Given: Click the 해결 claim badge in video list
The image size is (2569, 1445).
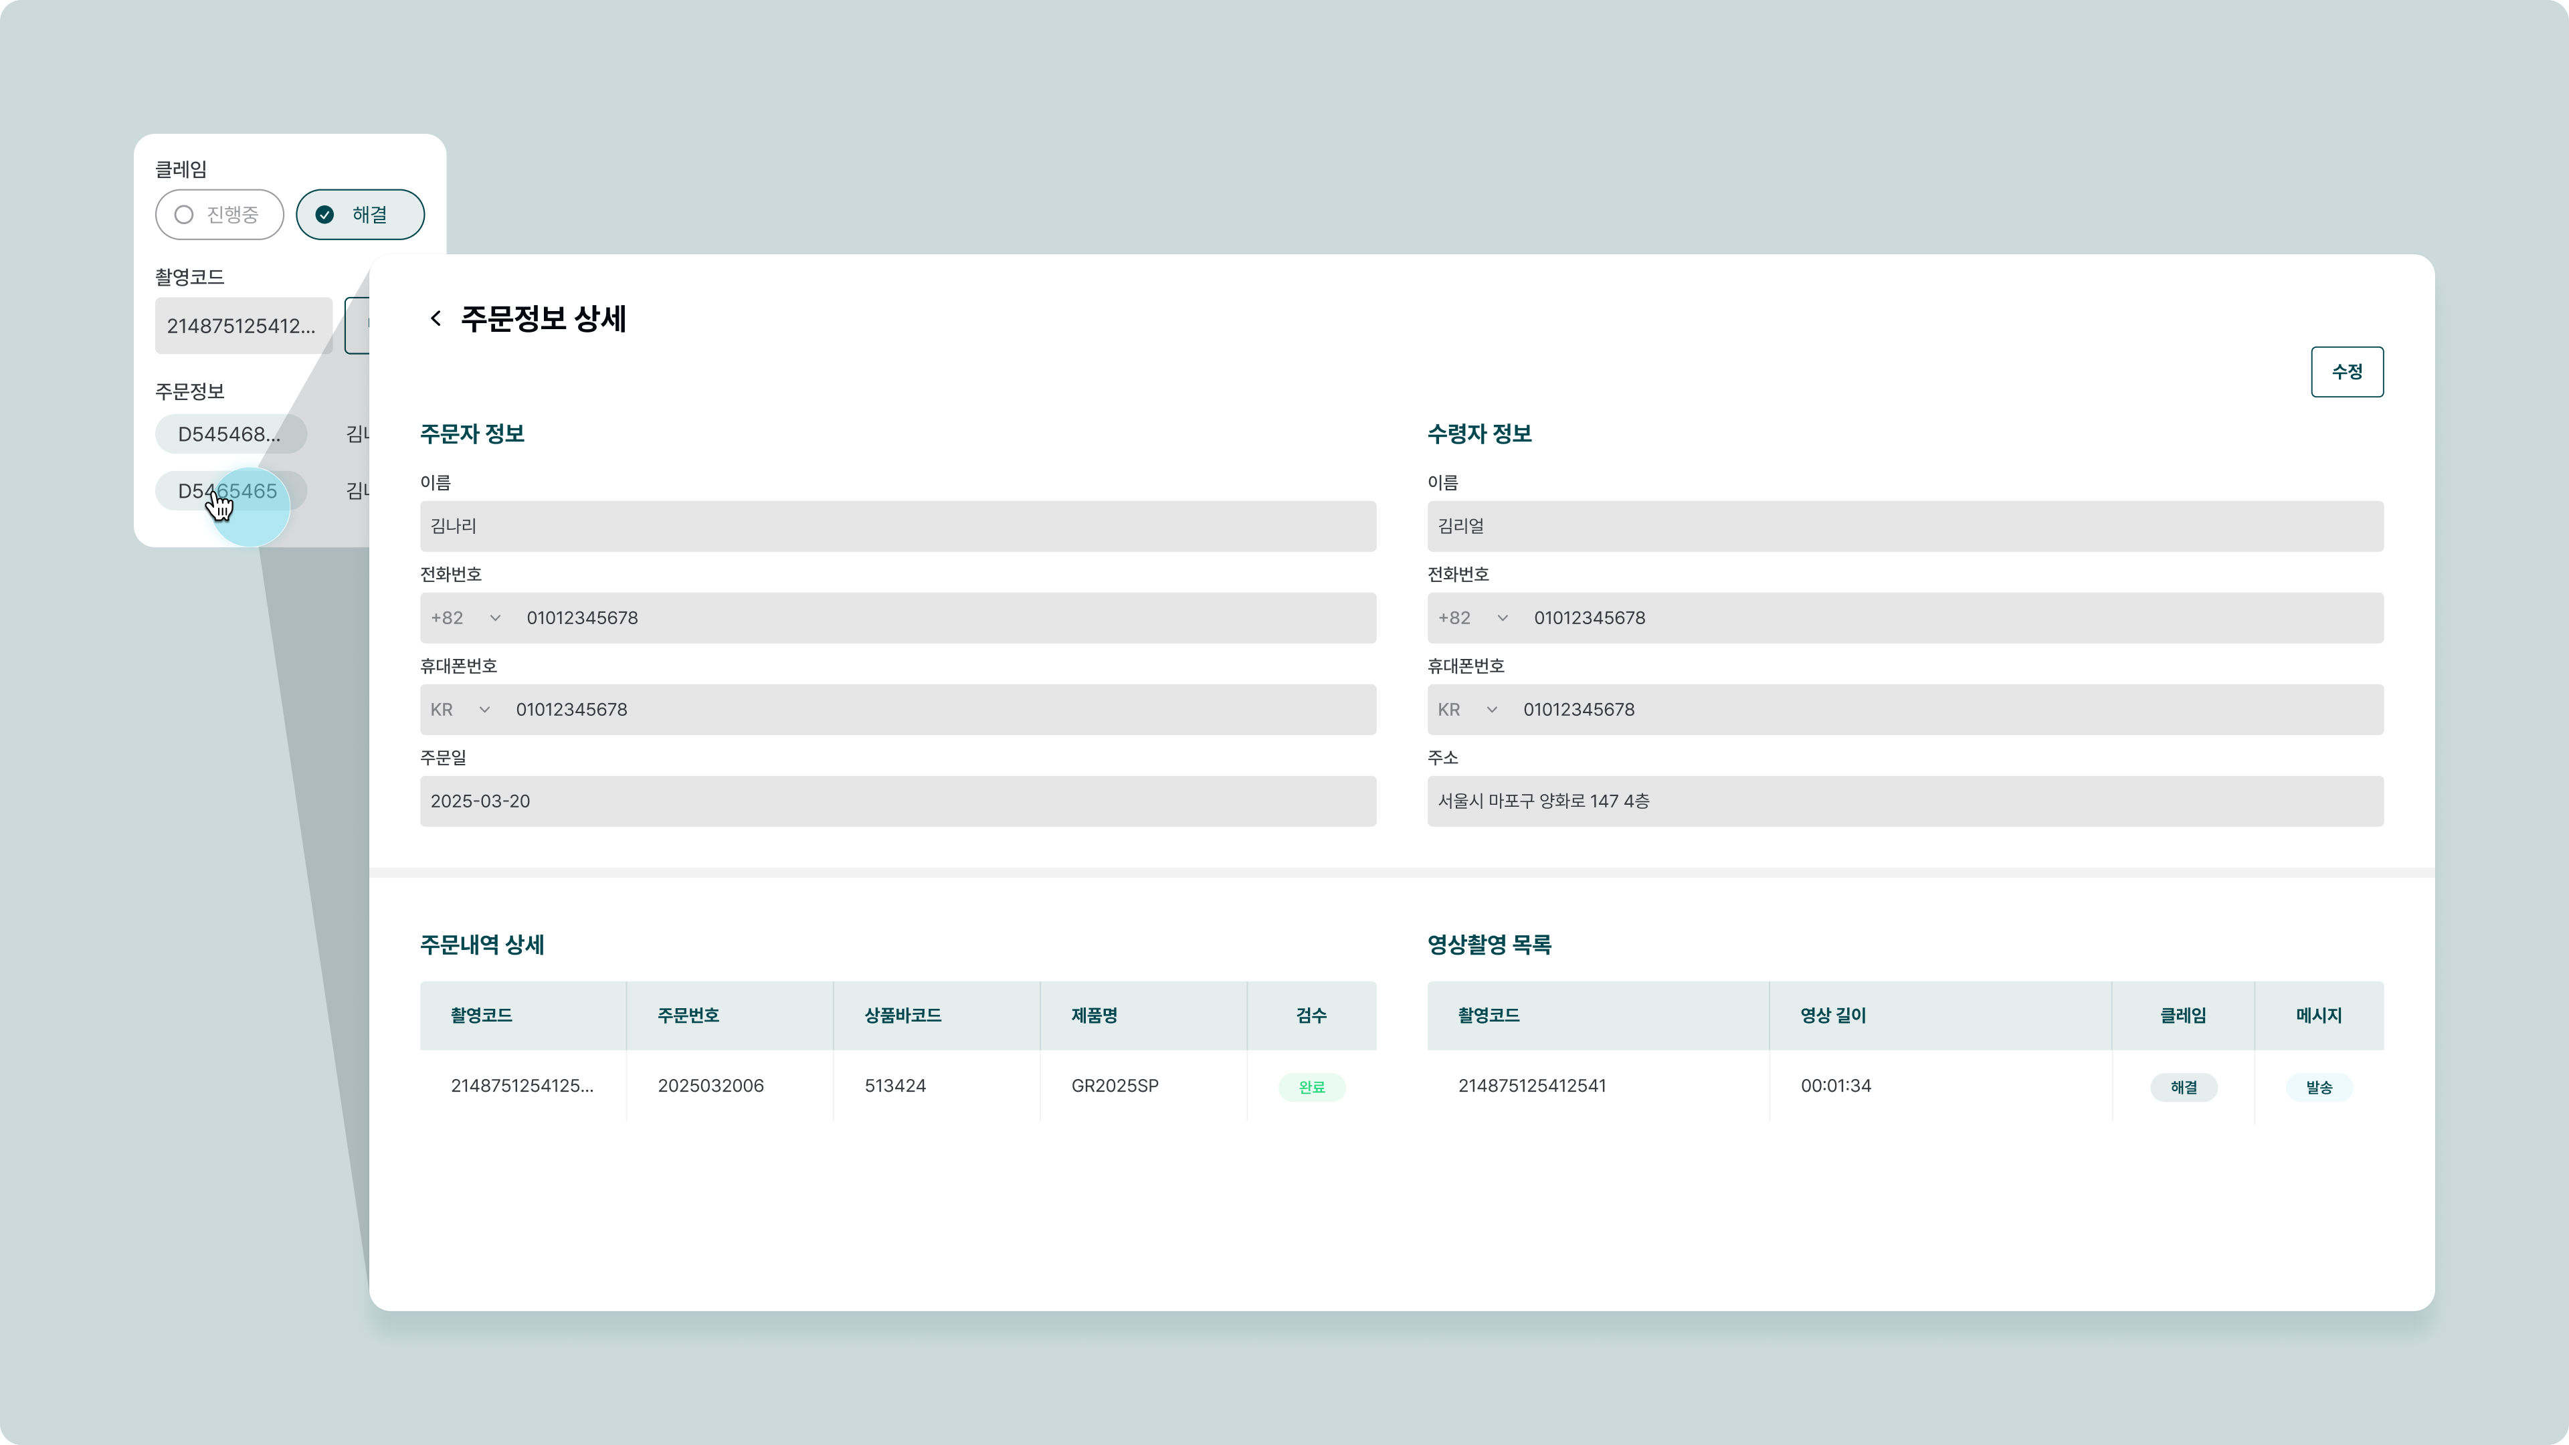Looking at the screenshot, I should point(2183,1087).
